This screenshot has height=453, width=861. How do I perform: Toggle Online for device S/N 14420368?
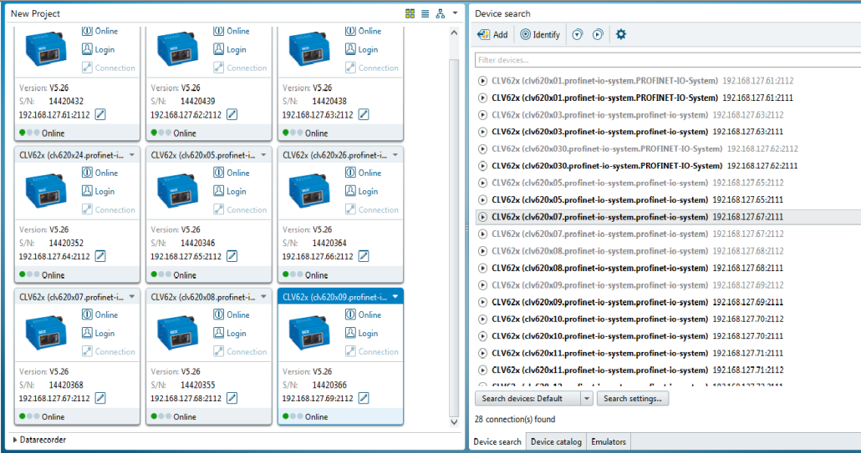tap(100, 315)
